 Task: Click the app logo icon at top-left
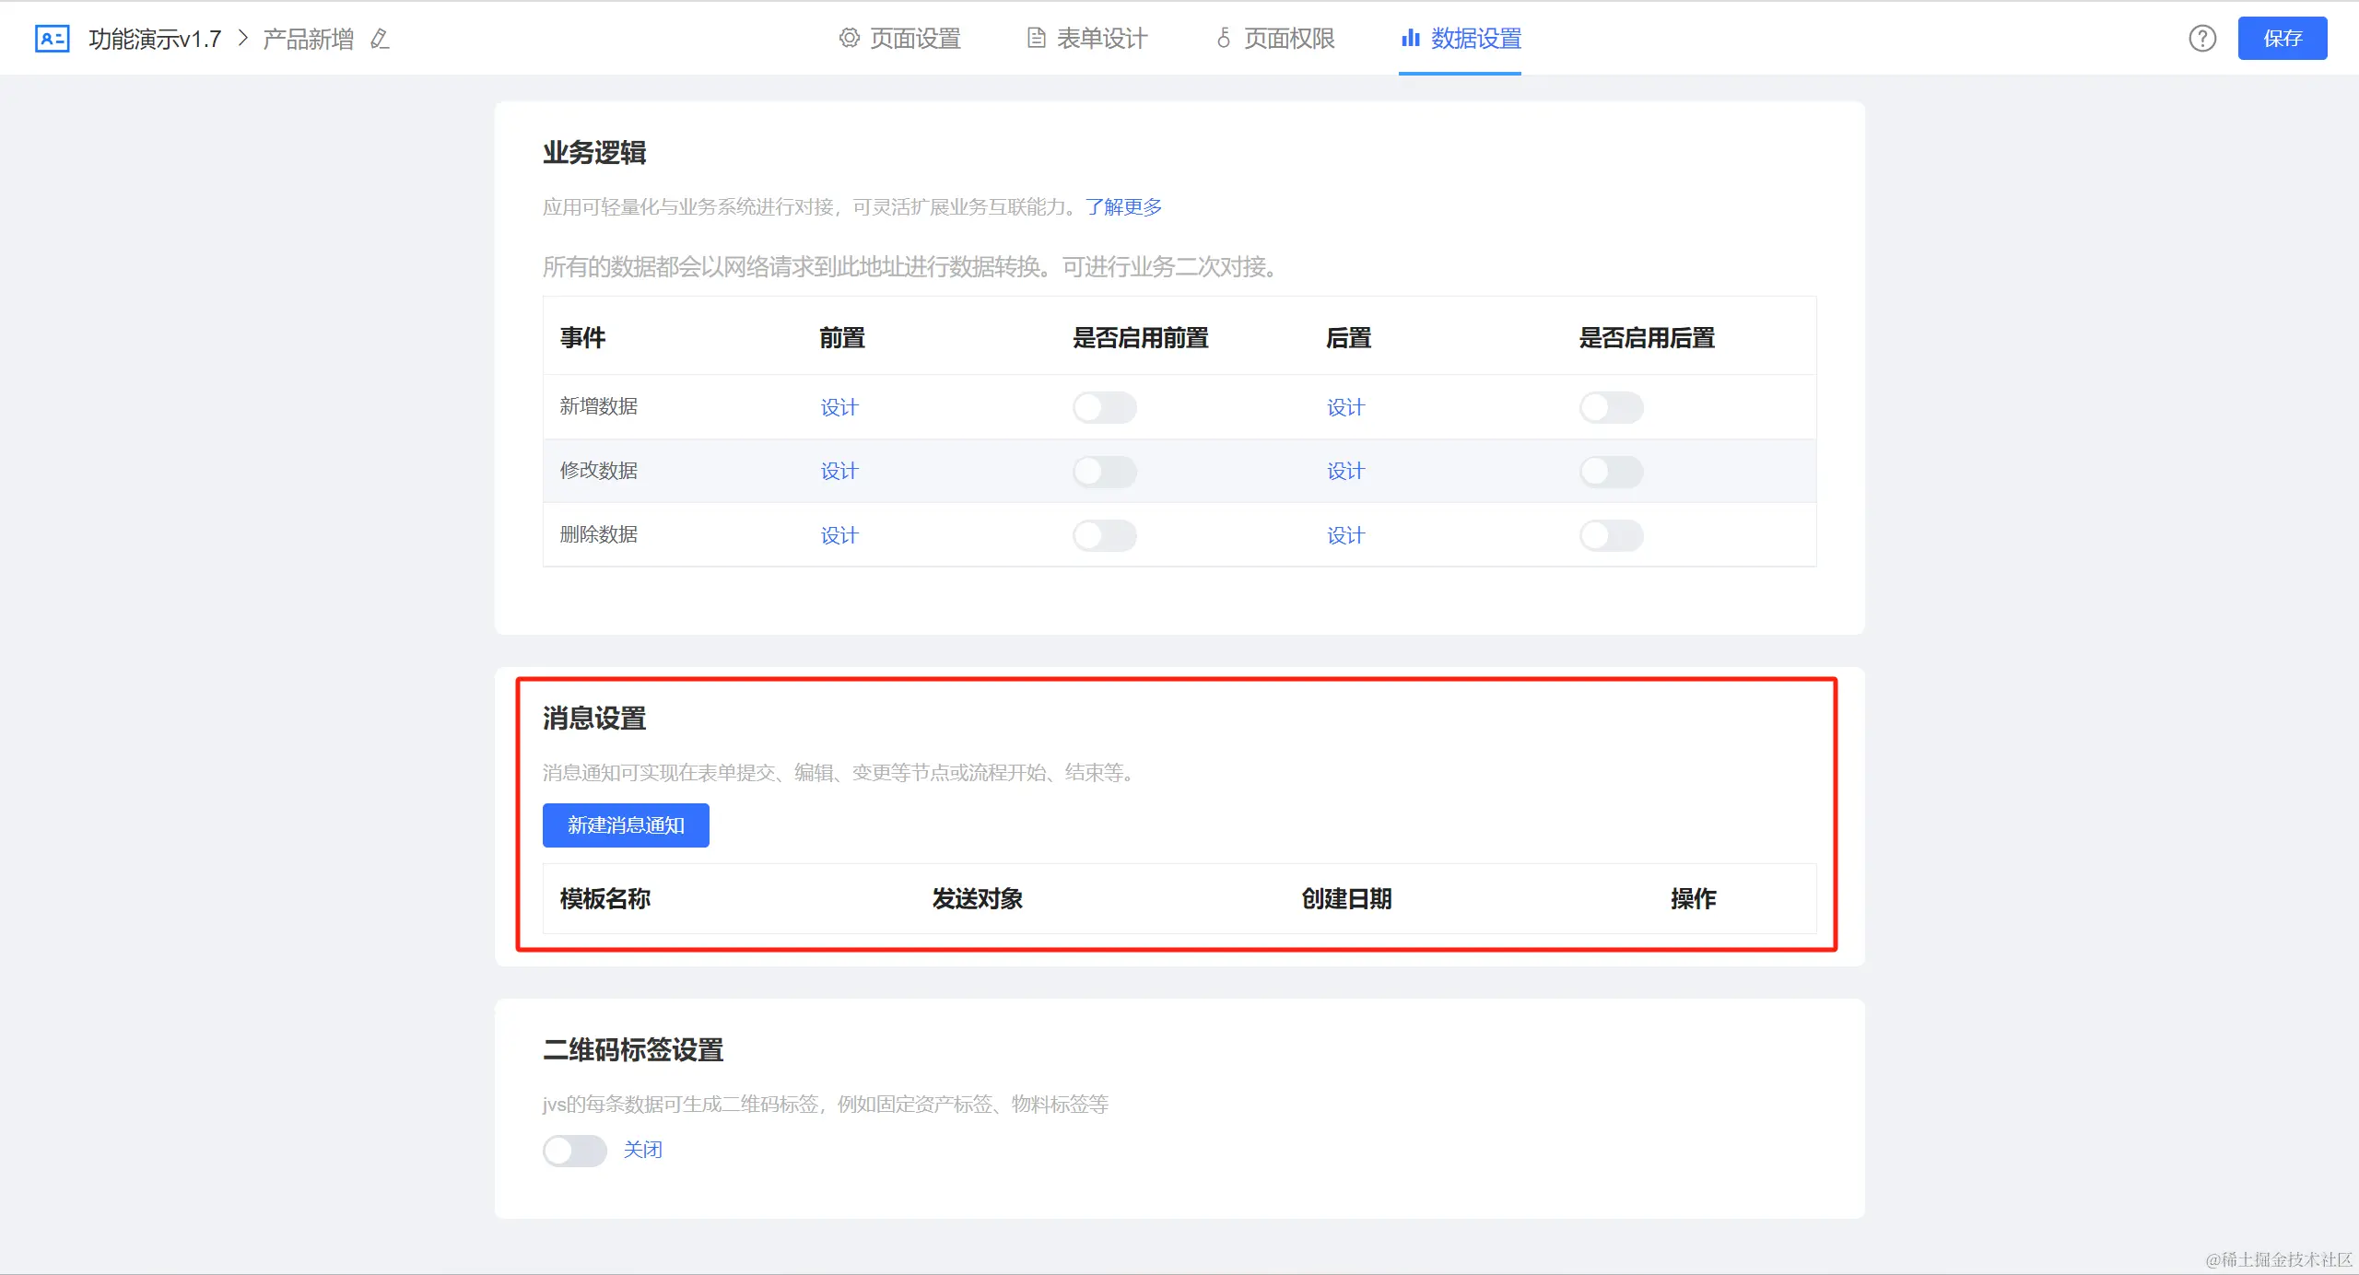click(x=52, y=39)
